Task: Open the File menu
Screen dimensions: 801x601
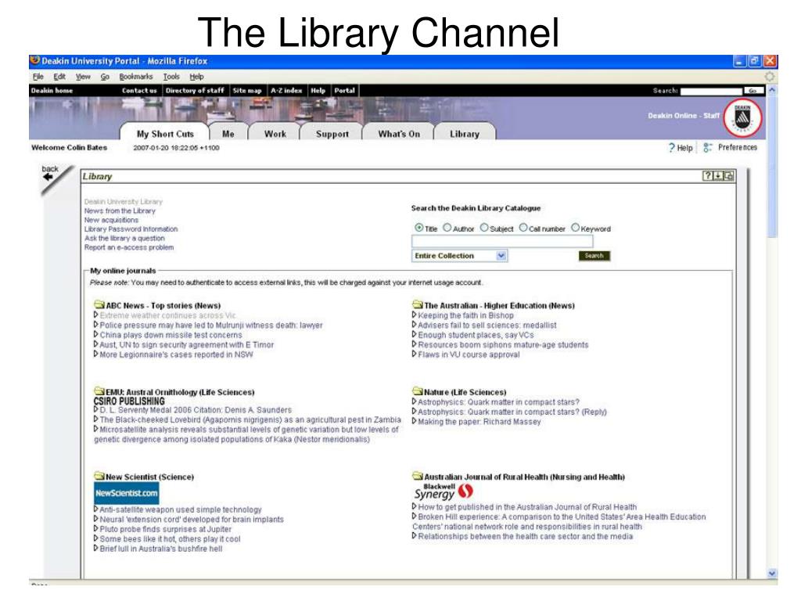Action: tap(38, 77)
